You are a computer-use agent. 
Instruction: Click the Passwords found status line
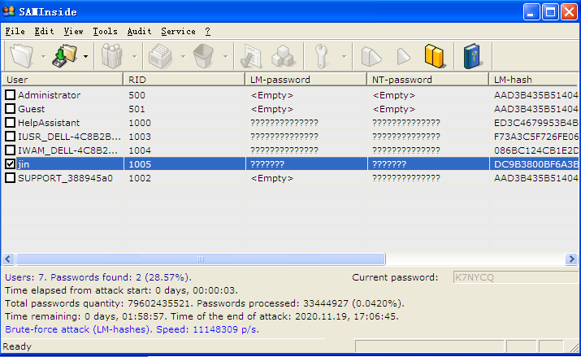[98, 277]
